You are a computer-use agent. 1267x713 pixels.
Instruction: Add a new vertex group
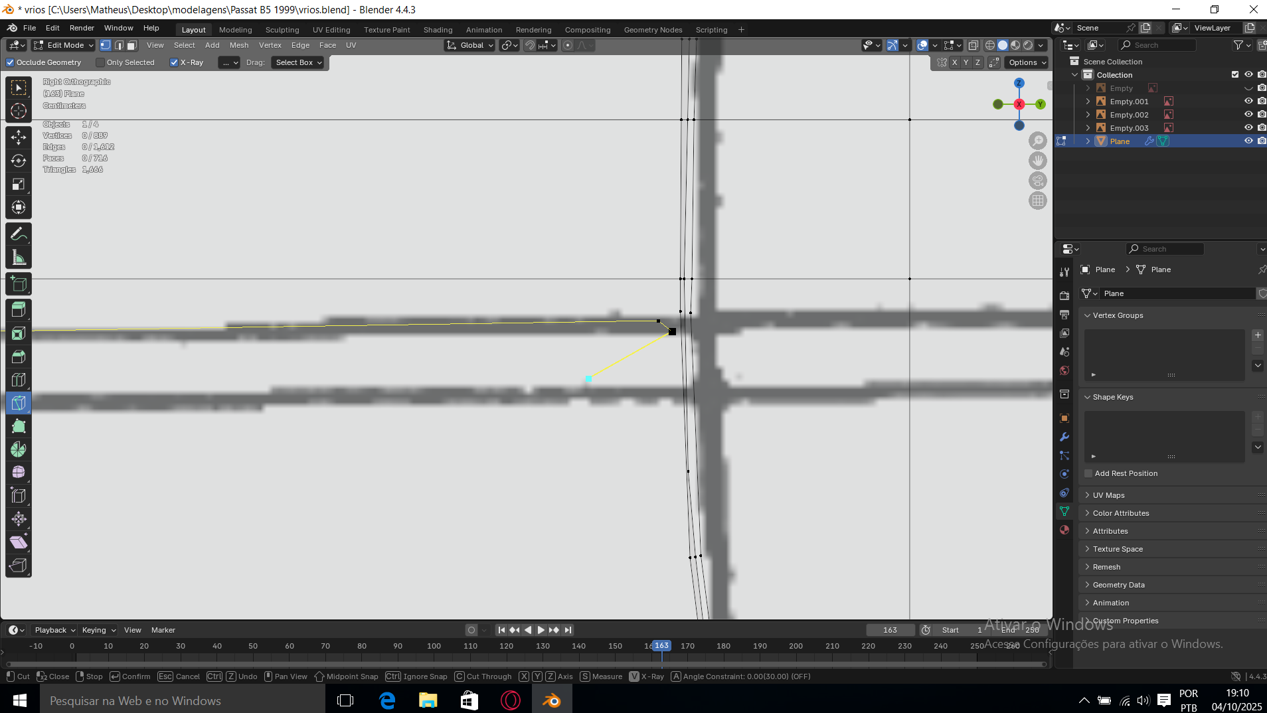pyautogui.click(x=1258, y=335)
